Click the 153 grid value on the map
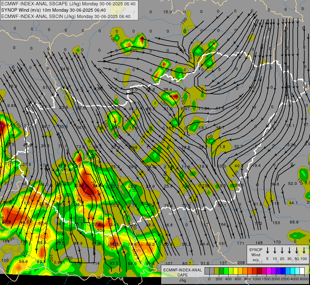 pos(276,223)
